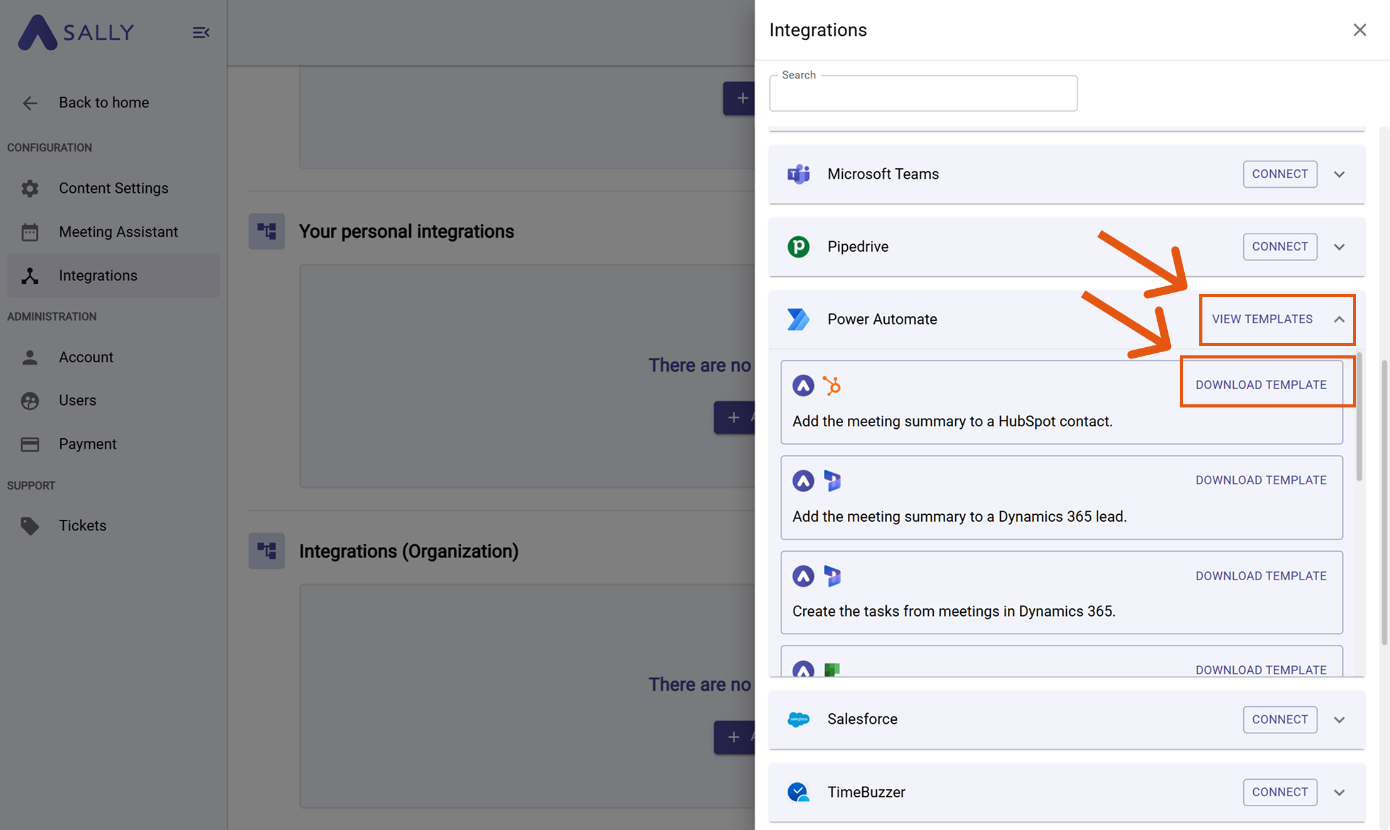
Task: Select Integrations menu item
Action: tap(114, 276)
